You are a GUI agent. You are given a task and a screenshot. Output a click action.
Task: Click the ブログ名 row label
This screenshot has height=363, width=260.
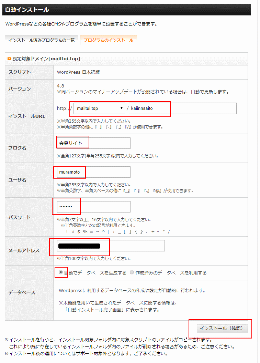[x=17, y=148]
